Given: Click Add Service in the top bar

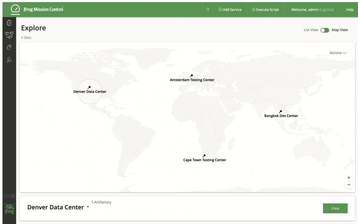Looking at the screenshot, I should 230,10.
